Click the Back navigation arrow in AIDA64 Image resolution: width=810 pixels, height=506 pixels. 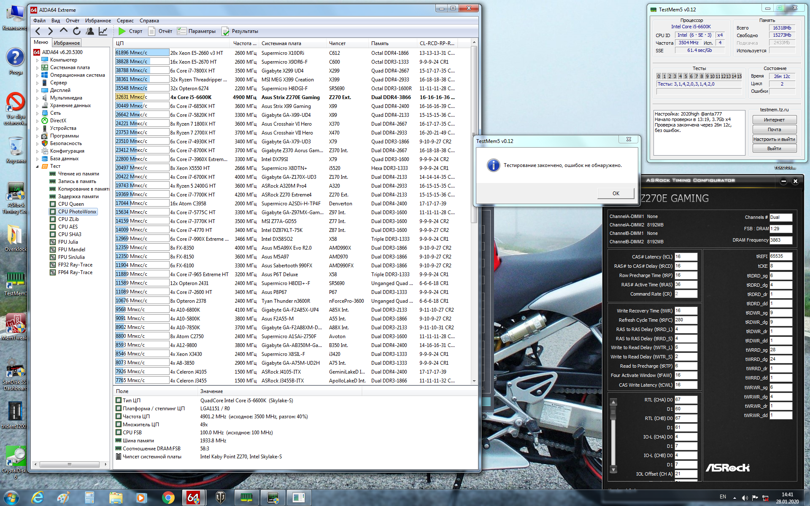(38, 31)
